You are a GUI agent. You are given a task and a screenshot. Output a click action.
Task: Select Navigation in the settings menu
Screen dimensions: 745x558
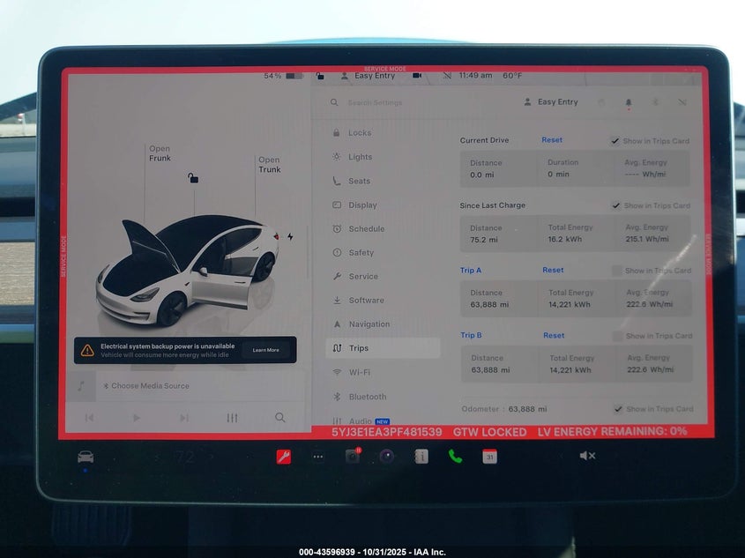tap(369, 324)
